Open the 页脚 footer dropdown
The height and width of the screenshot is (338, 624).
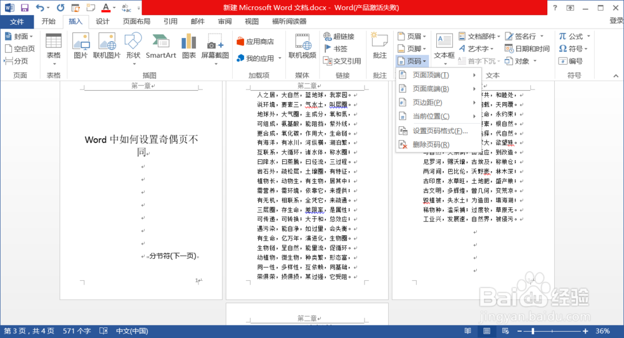pos(412,49)
